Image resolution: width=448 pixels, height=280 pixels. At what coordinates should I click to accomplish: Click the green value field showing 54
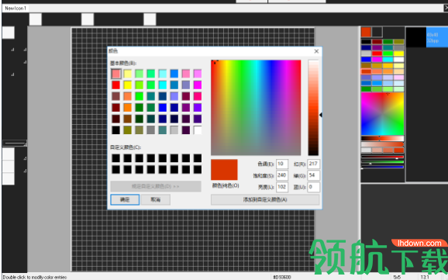(313, 175)
